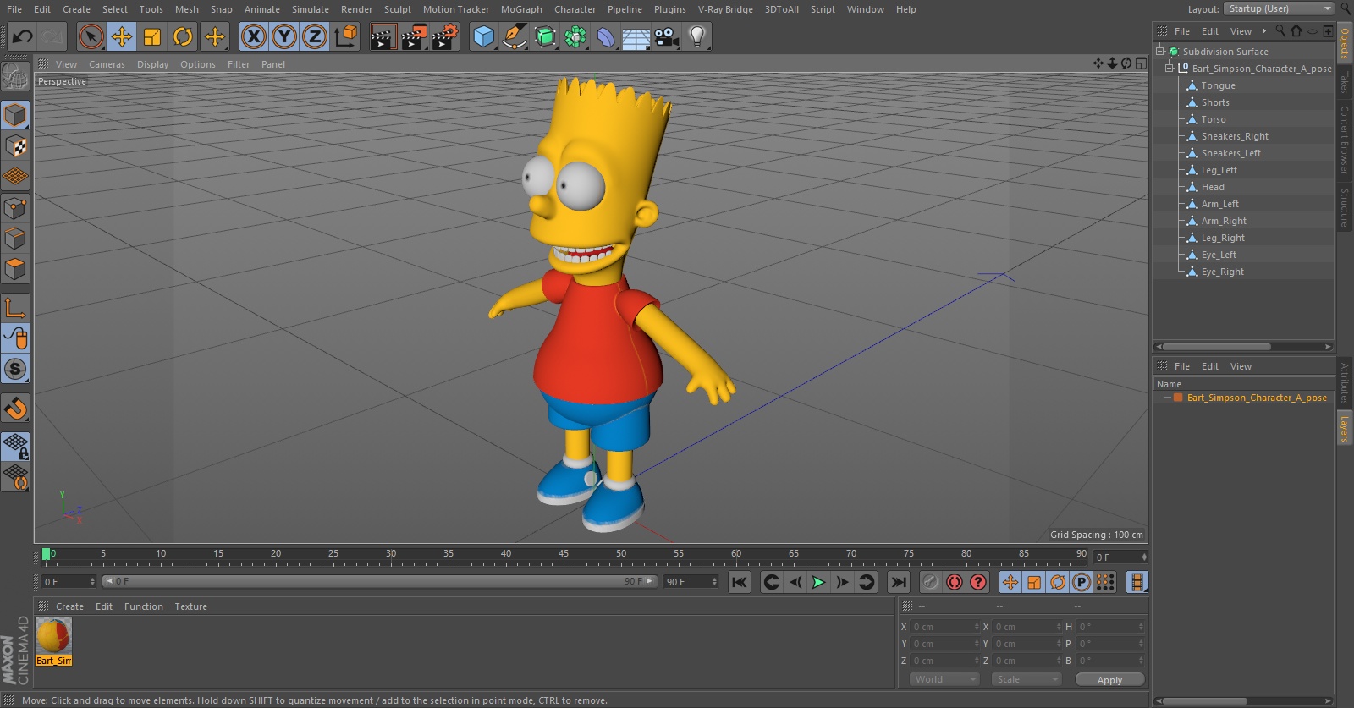Toggle Z axis lock
Viewport: 1354px width, 708px height.
pos(315,36)
